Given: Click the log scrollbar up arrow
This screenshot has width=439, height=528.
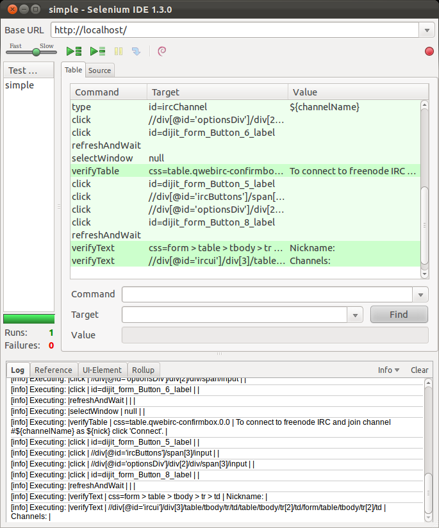Looking at the screenshot, I should pyautogui.click(x=428, y=383).
